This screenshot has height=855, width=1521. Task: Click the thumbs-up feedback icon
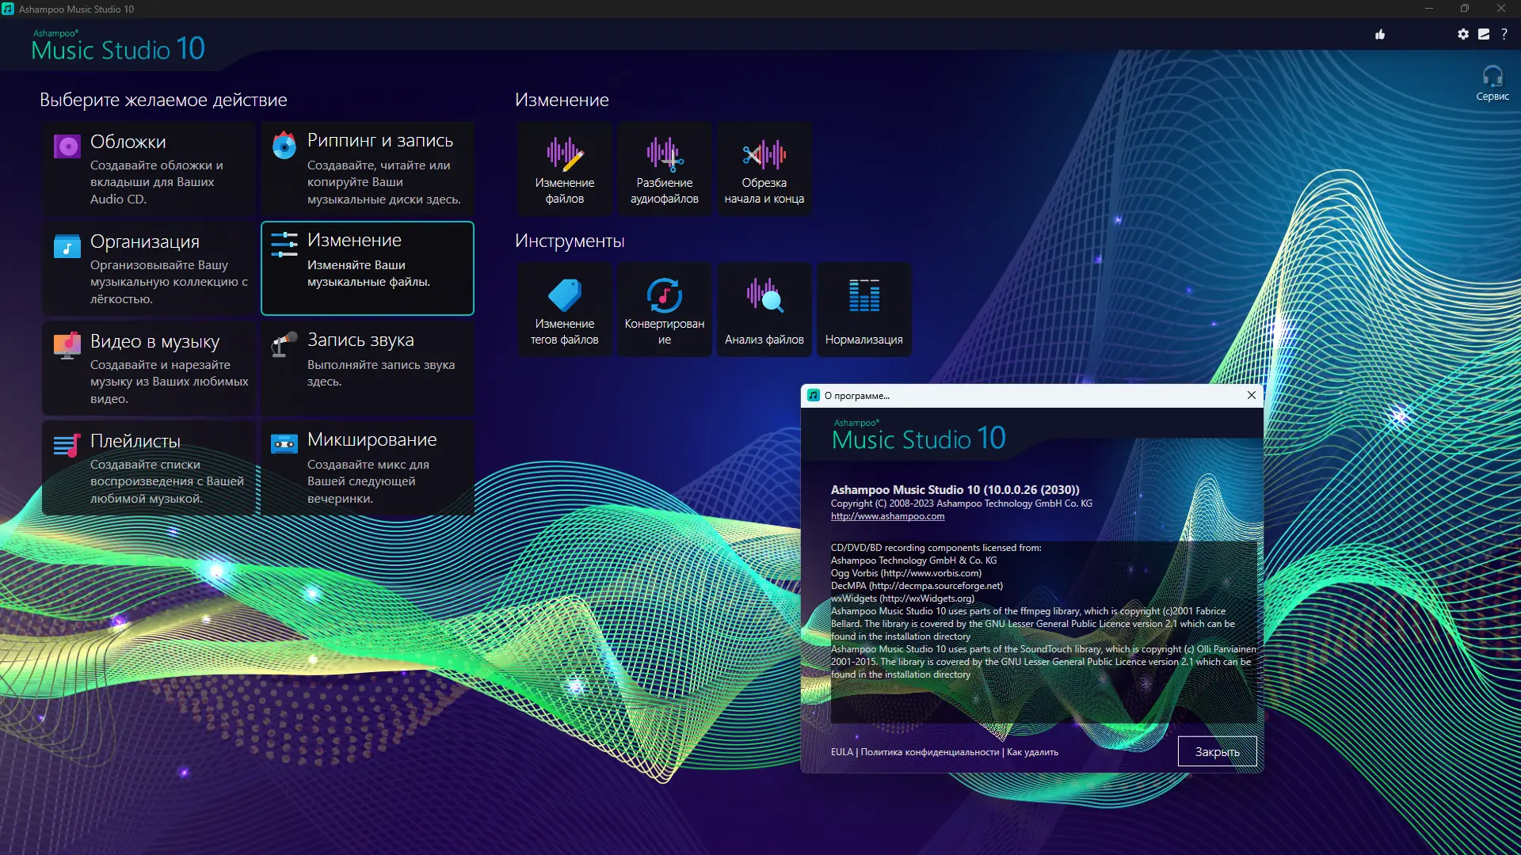click(1380, 34)
